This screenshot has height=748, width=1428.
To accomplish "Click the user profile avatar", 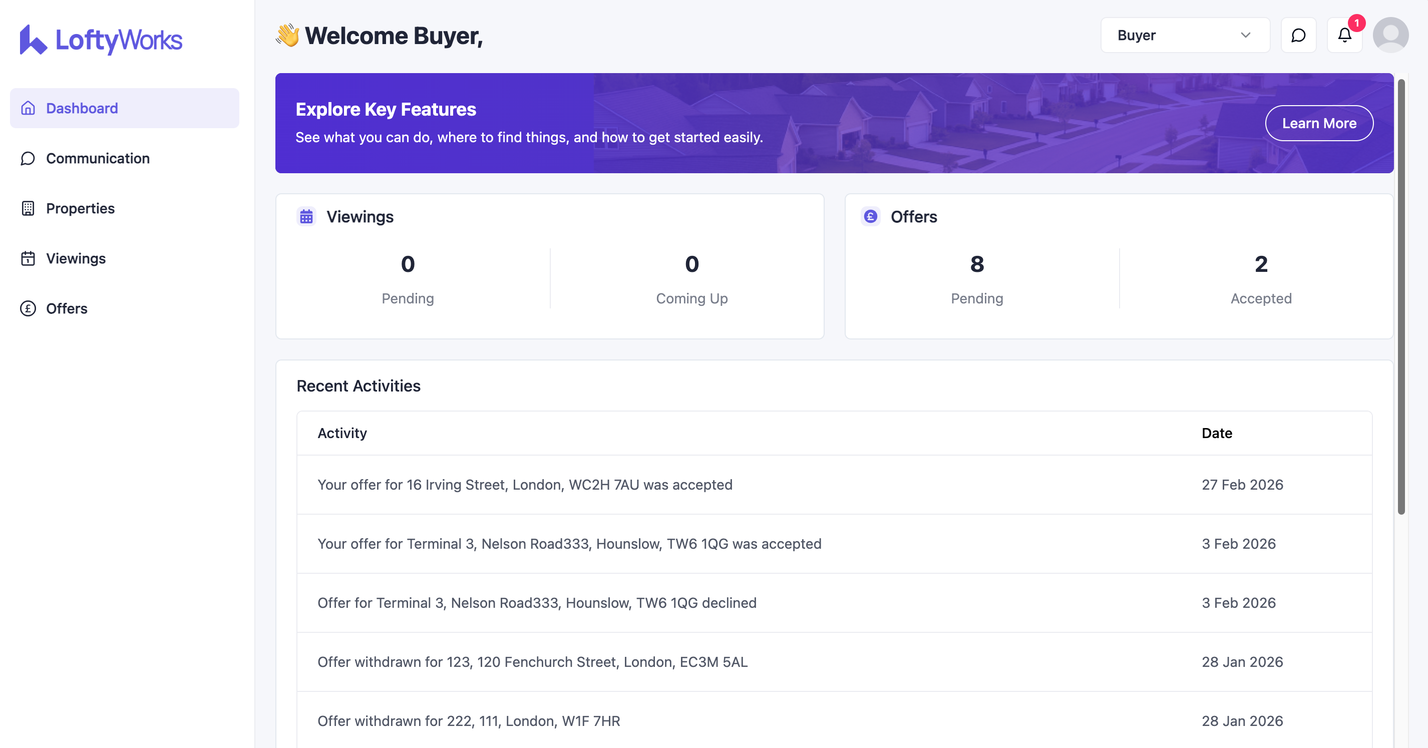I will pos(1390,36).
